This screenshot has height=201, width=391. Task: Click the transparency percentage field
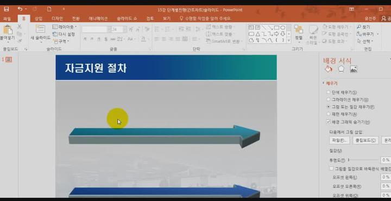(386, 160)
